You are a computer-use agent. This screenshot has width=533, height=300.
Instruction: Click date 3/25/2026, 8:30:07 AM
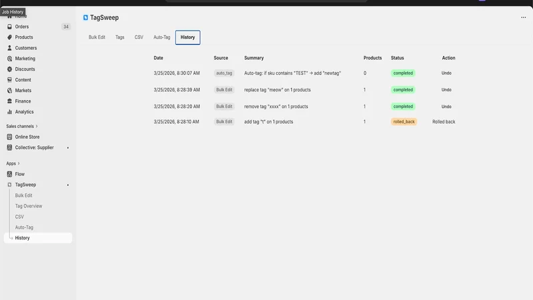(177, 73)
